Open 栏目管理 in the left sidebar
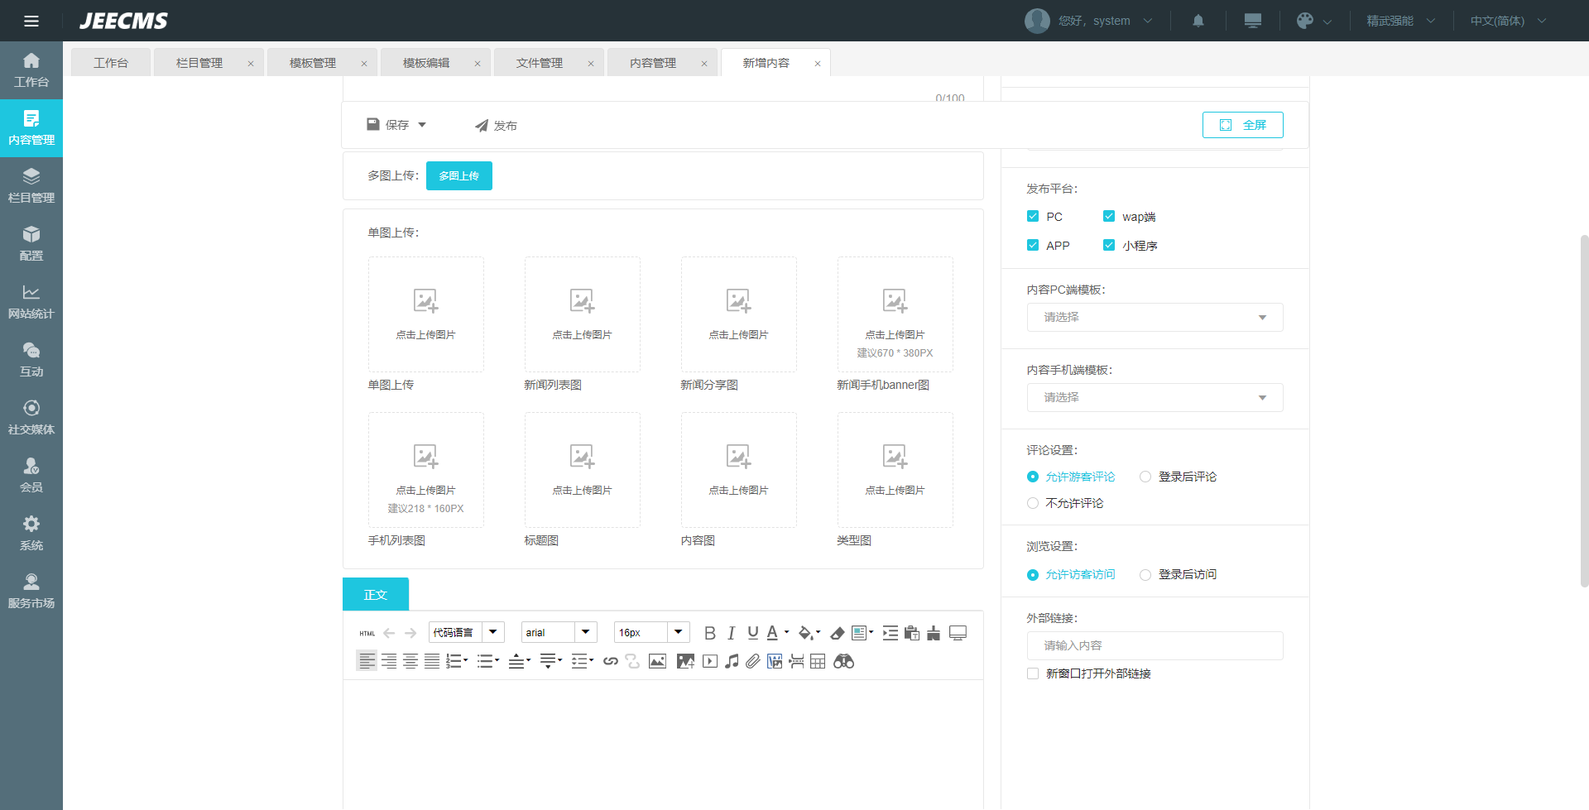Viewport: 1589px width, 810px height. (x=31, y=186)
